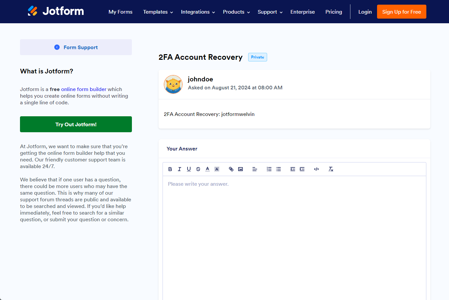Click the Login link
449x300 pixels.
click(365, 12)
